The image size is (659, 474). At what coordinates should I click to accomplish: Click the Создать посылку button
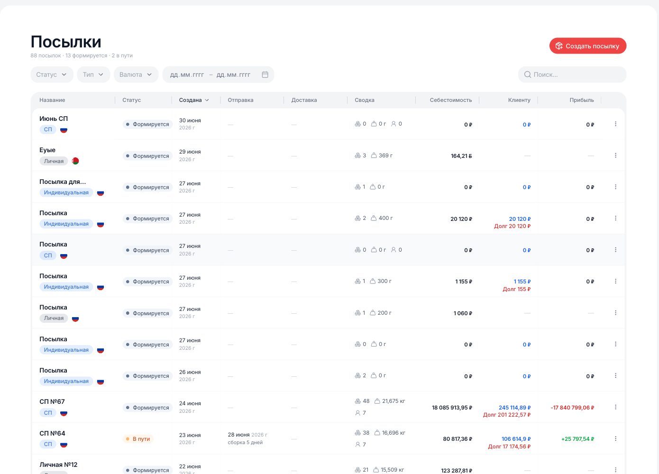pyautogui.click(x=588, y=46)
